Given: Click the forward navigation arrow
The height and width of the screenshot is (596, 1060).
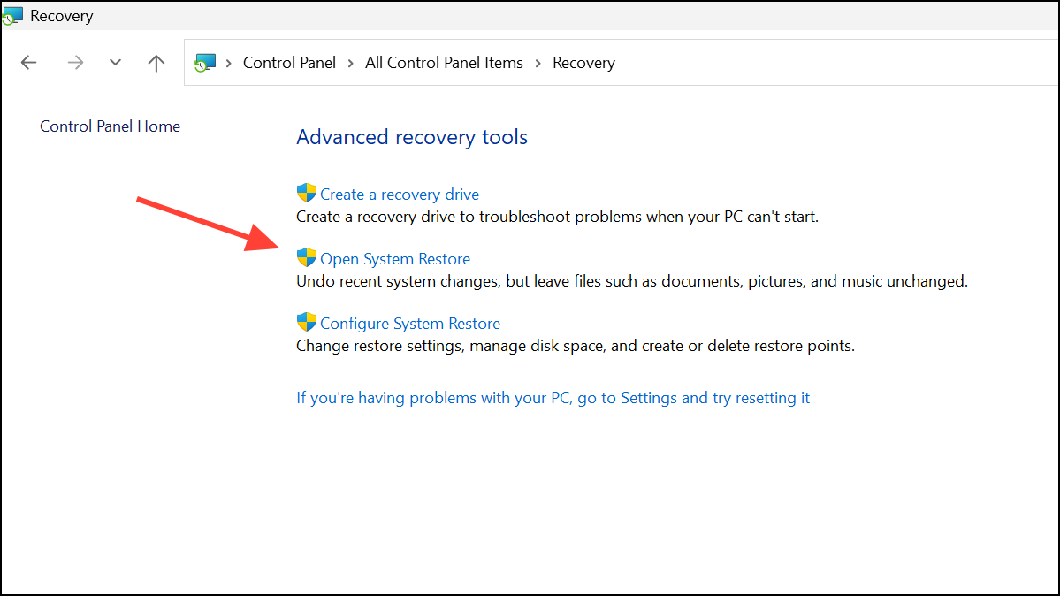Looking at the screenshot, I should [x=75, y=62].
